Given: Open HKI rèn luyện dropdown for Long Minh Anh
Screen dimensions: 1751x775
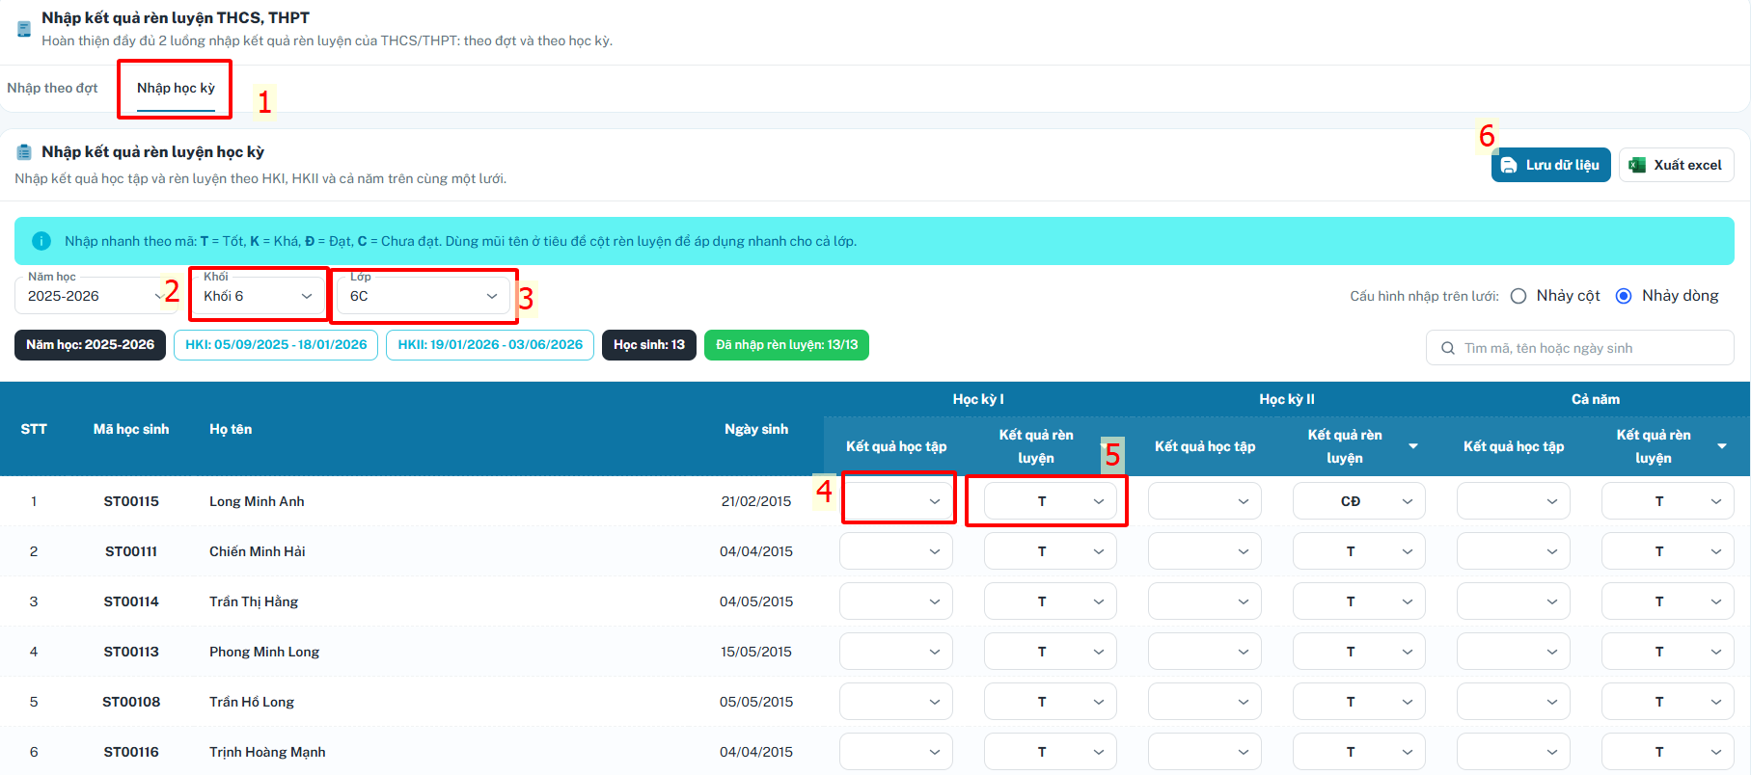Looking at the screenshot, I should (x=1051, y=501).
